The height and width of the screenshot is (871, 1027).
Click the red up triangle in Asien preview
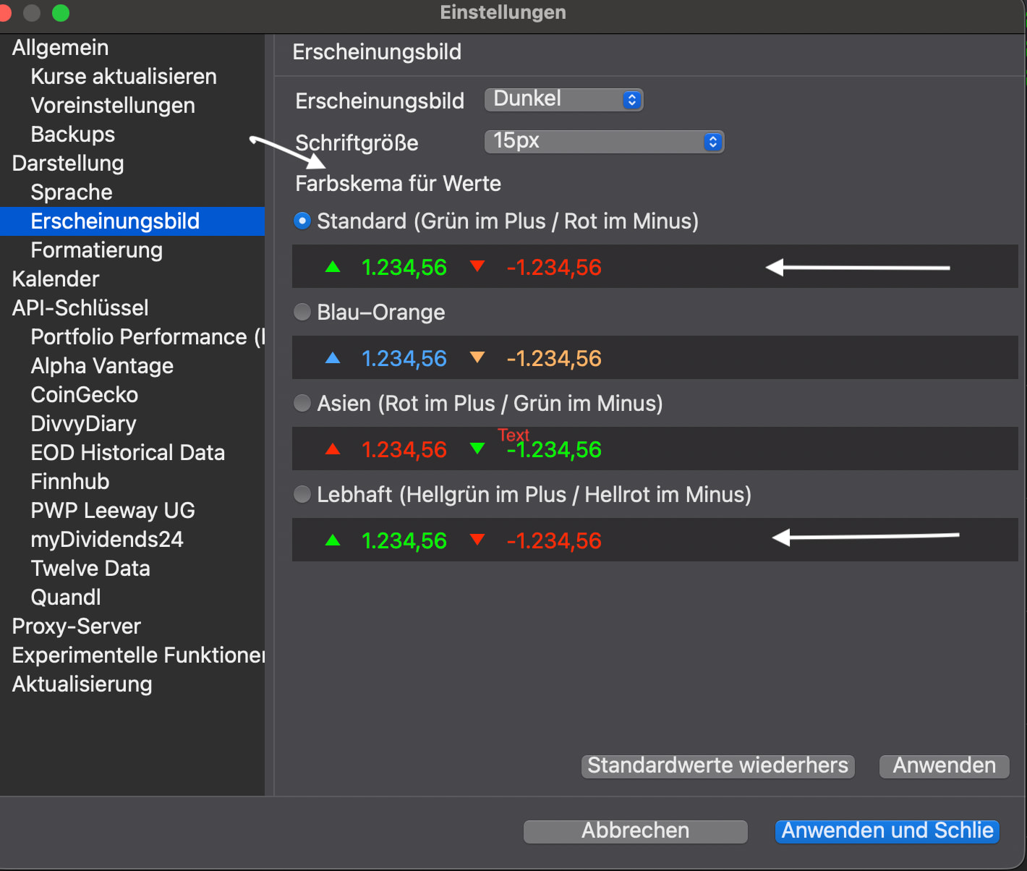tap(333, 449)
